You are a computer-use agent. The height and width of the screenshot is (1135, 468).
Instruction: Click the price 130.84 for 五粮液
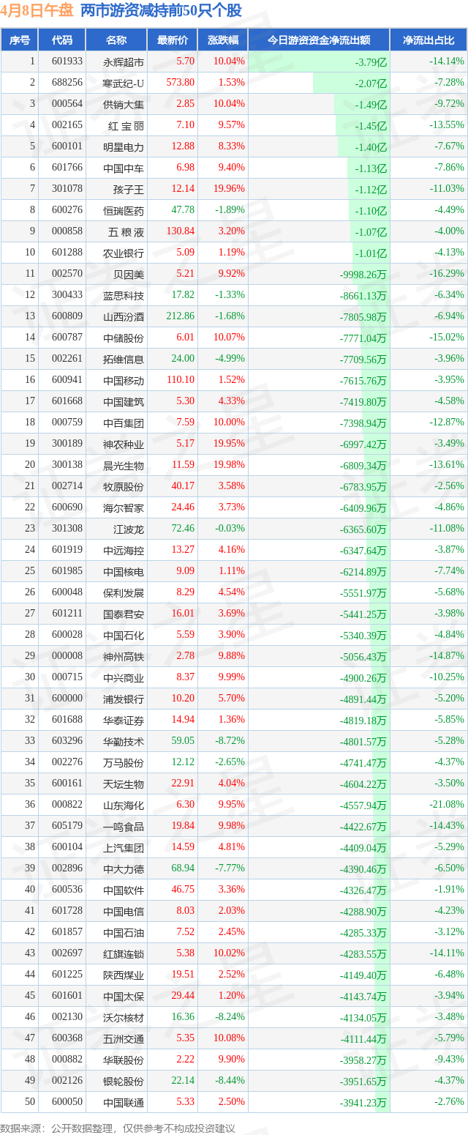pos(181,232)
